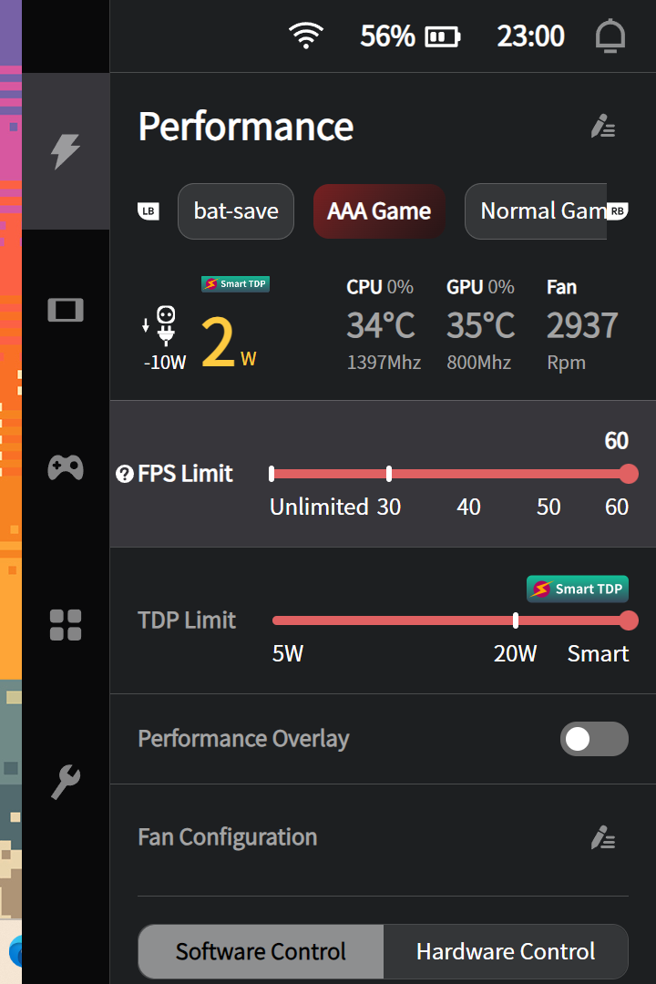Click the CPU temperature 34°C reading
The width and height of the screenshot is (656, 984).
point(381,325)
